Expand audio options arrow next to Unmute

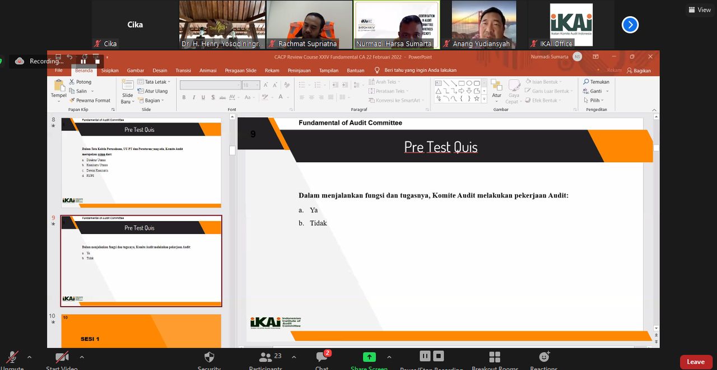pos(29,357)
